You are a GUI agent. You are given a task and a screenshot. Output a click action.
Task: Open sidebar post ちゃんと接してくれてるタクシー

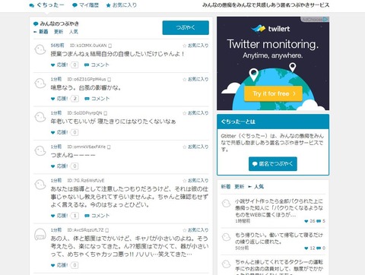[279, 268]
